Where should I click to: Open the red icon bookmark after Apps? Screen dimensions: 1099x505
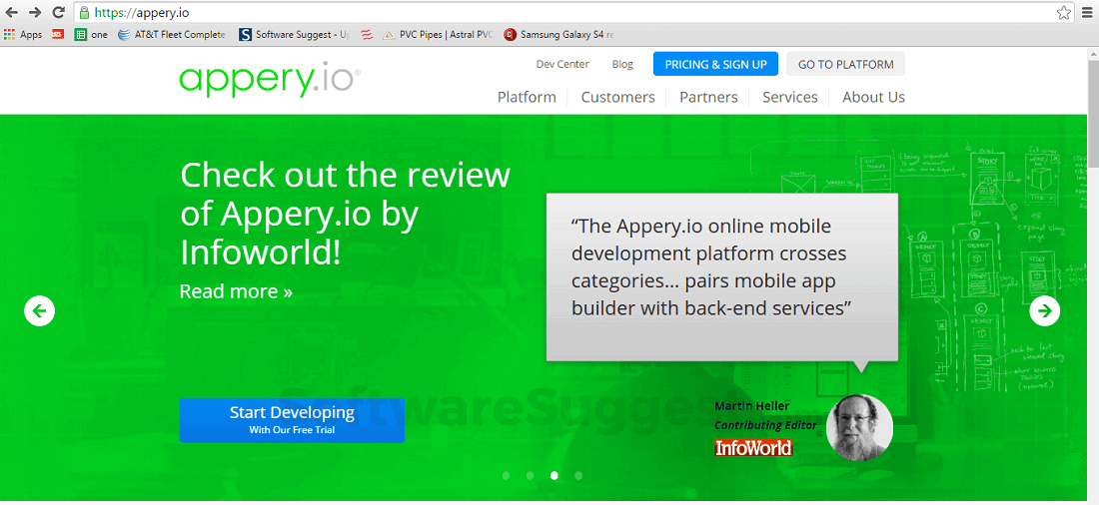[x=58, y=34]
